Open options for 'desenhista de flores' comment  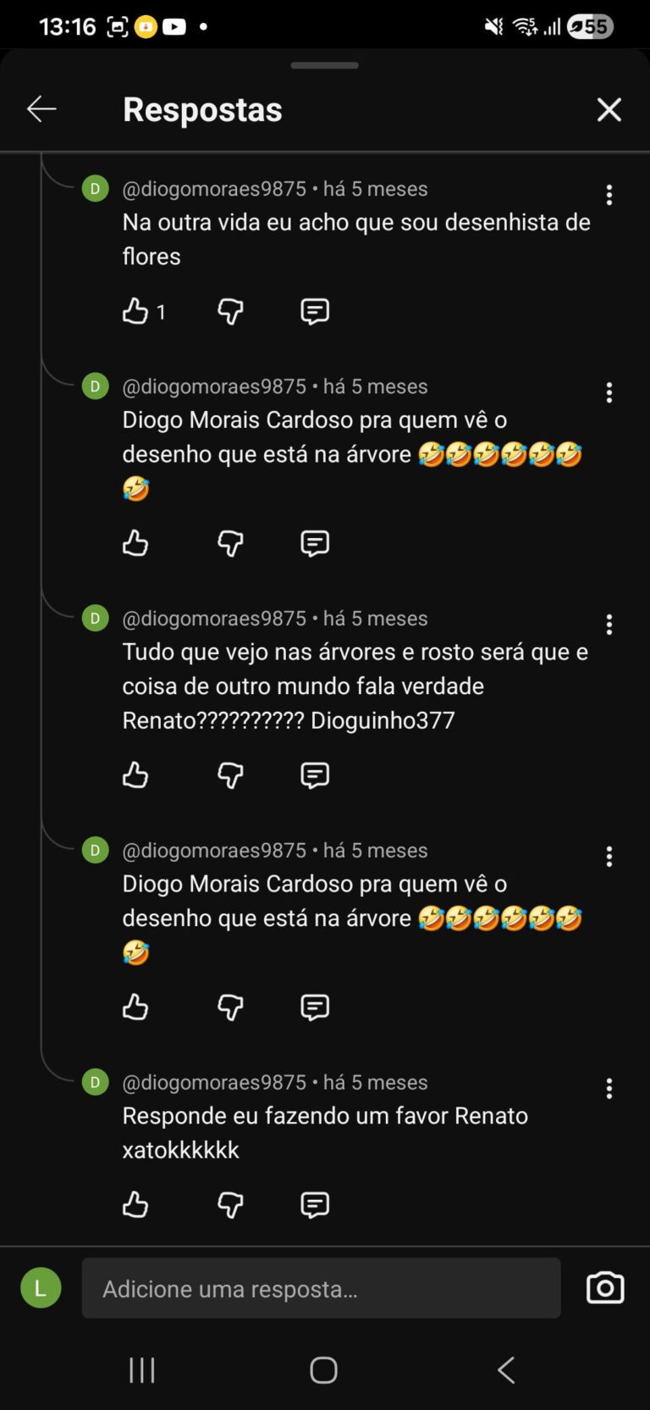(x=609, y=196)
